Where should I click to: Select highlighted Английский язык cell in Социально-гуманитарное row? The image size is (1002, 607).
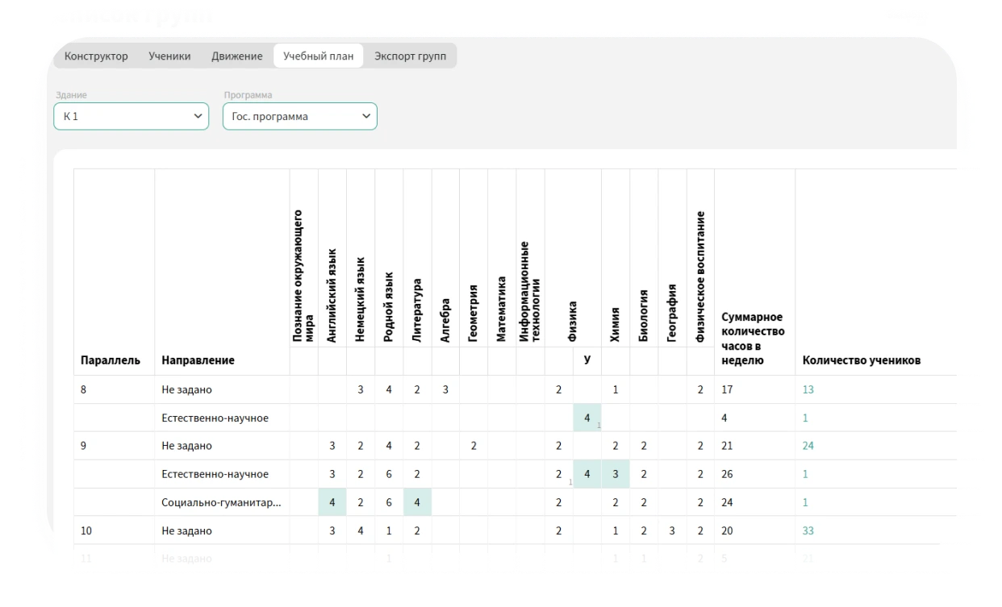pyautogui.click(x=332, y=502)
